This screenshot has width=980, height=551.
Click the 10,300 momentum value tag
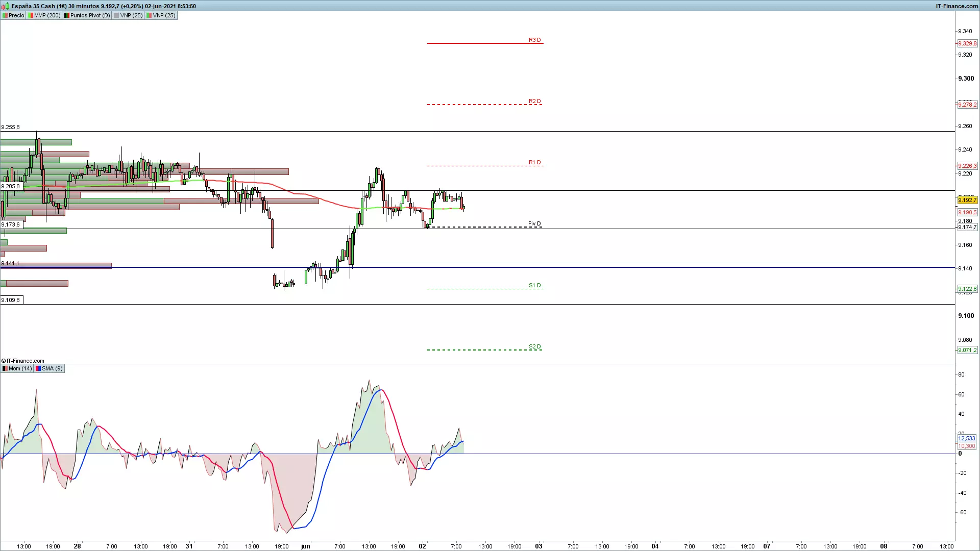click(x=967, y=446)
